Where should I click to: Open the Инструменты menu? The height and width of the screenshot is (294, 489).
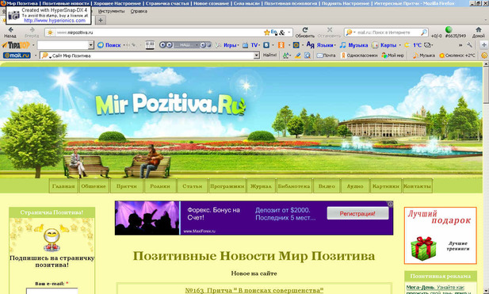point(111,11)
